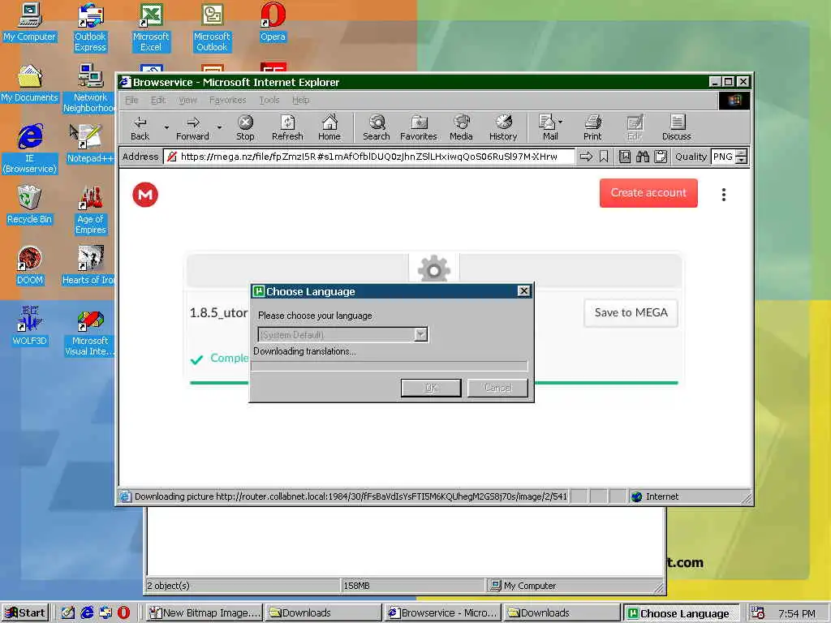Open the View menu
This screenshot has width=831, height=623.
click(187, 100)
